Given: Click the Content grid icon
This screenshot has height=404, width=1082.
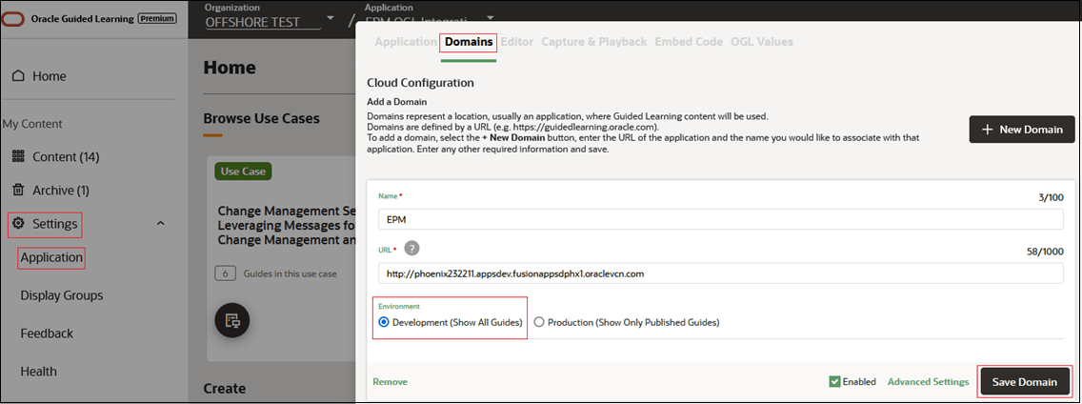Looking at the screenshot, I should click(x=19, y=157).
